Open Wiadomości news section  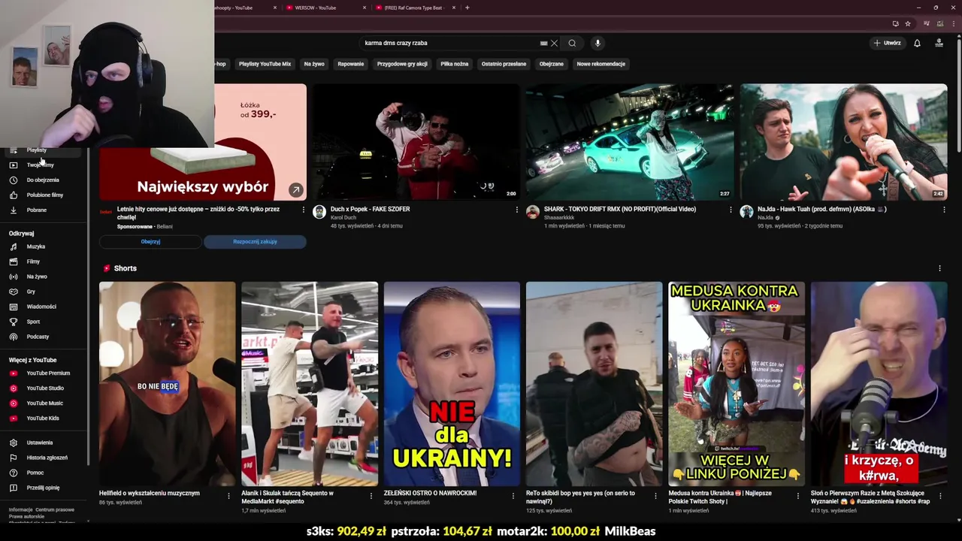(x=41, y=307)
